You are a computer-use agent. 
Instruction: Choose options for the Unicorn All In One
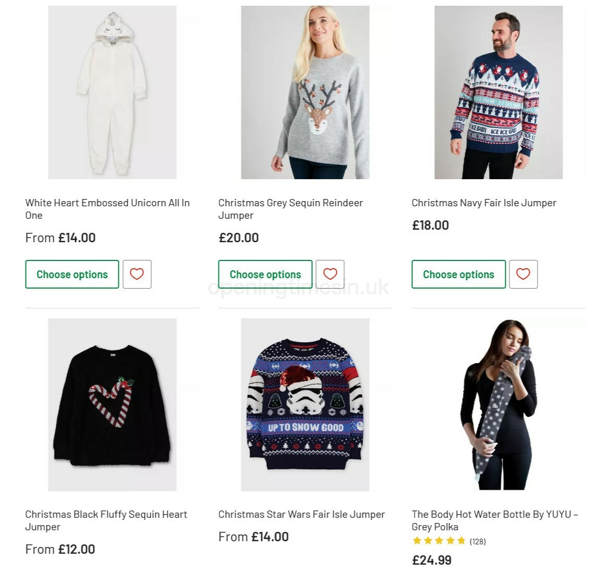point(71,275)
